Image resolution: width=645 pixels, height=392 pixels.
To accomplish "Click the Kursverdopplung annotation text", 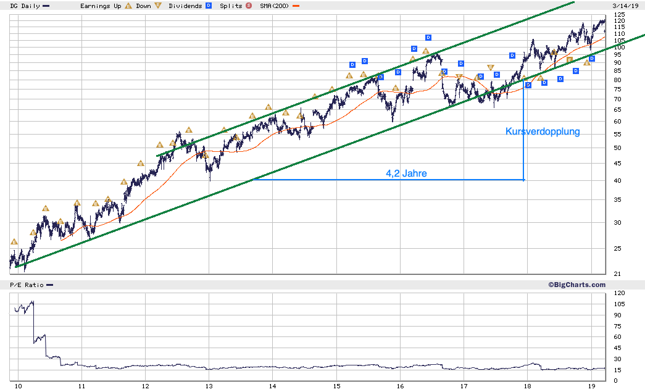I will click(543, 131).
